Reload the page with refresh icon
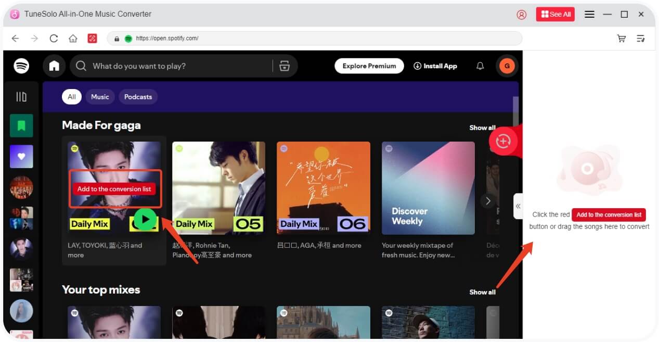 click(54, 39)
